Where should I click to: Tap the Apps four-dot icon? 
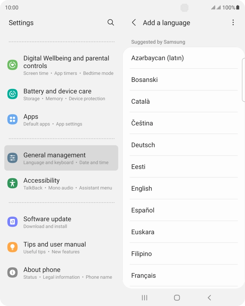tap(12, 119)
